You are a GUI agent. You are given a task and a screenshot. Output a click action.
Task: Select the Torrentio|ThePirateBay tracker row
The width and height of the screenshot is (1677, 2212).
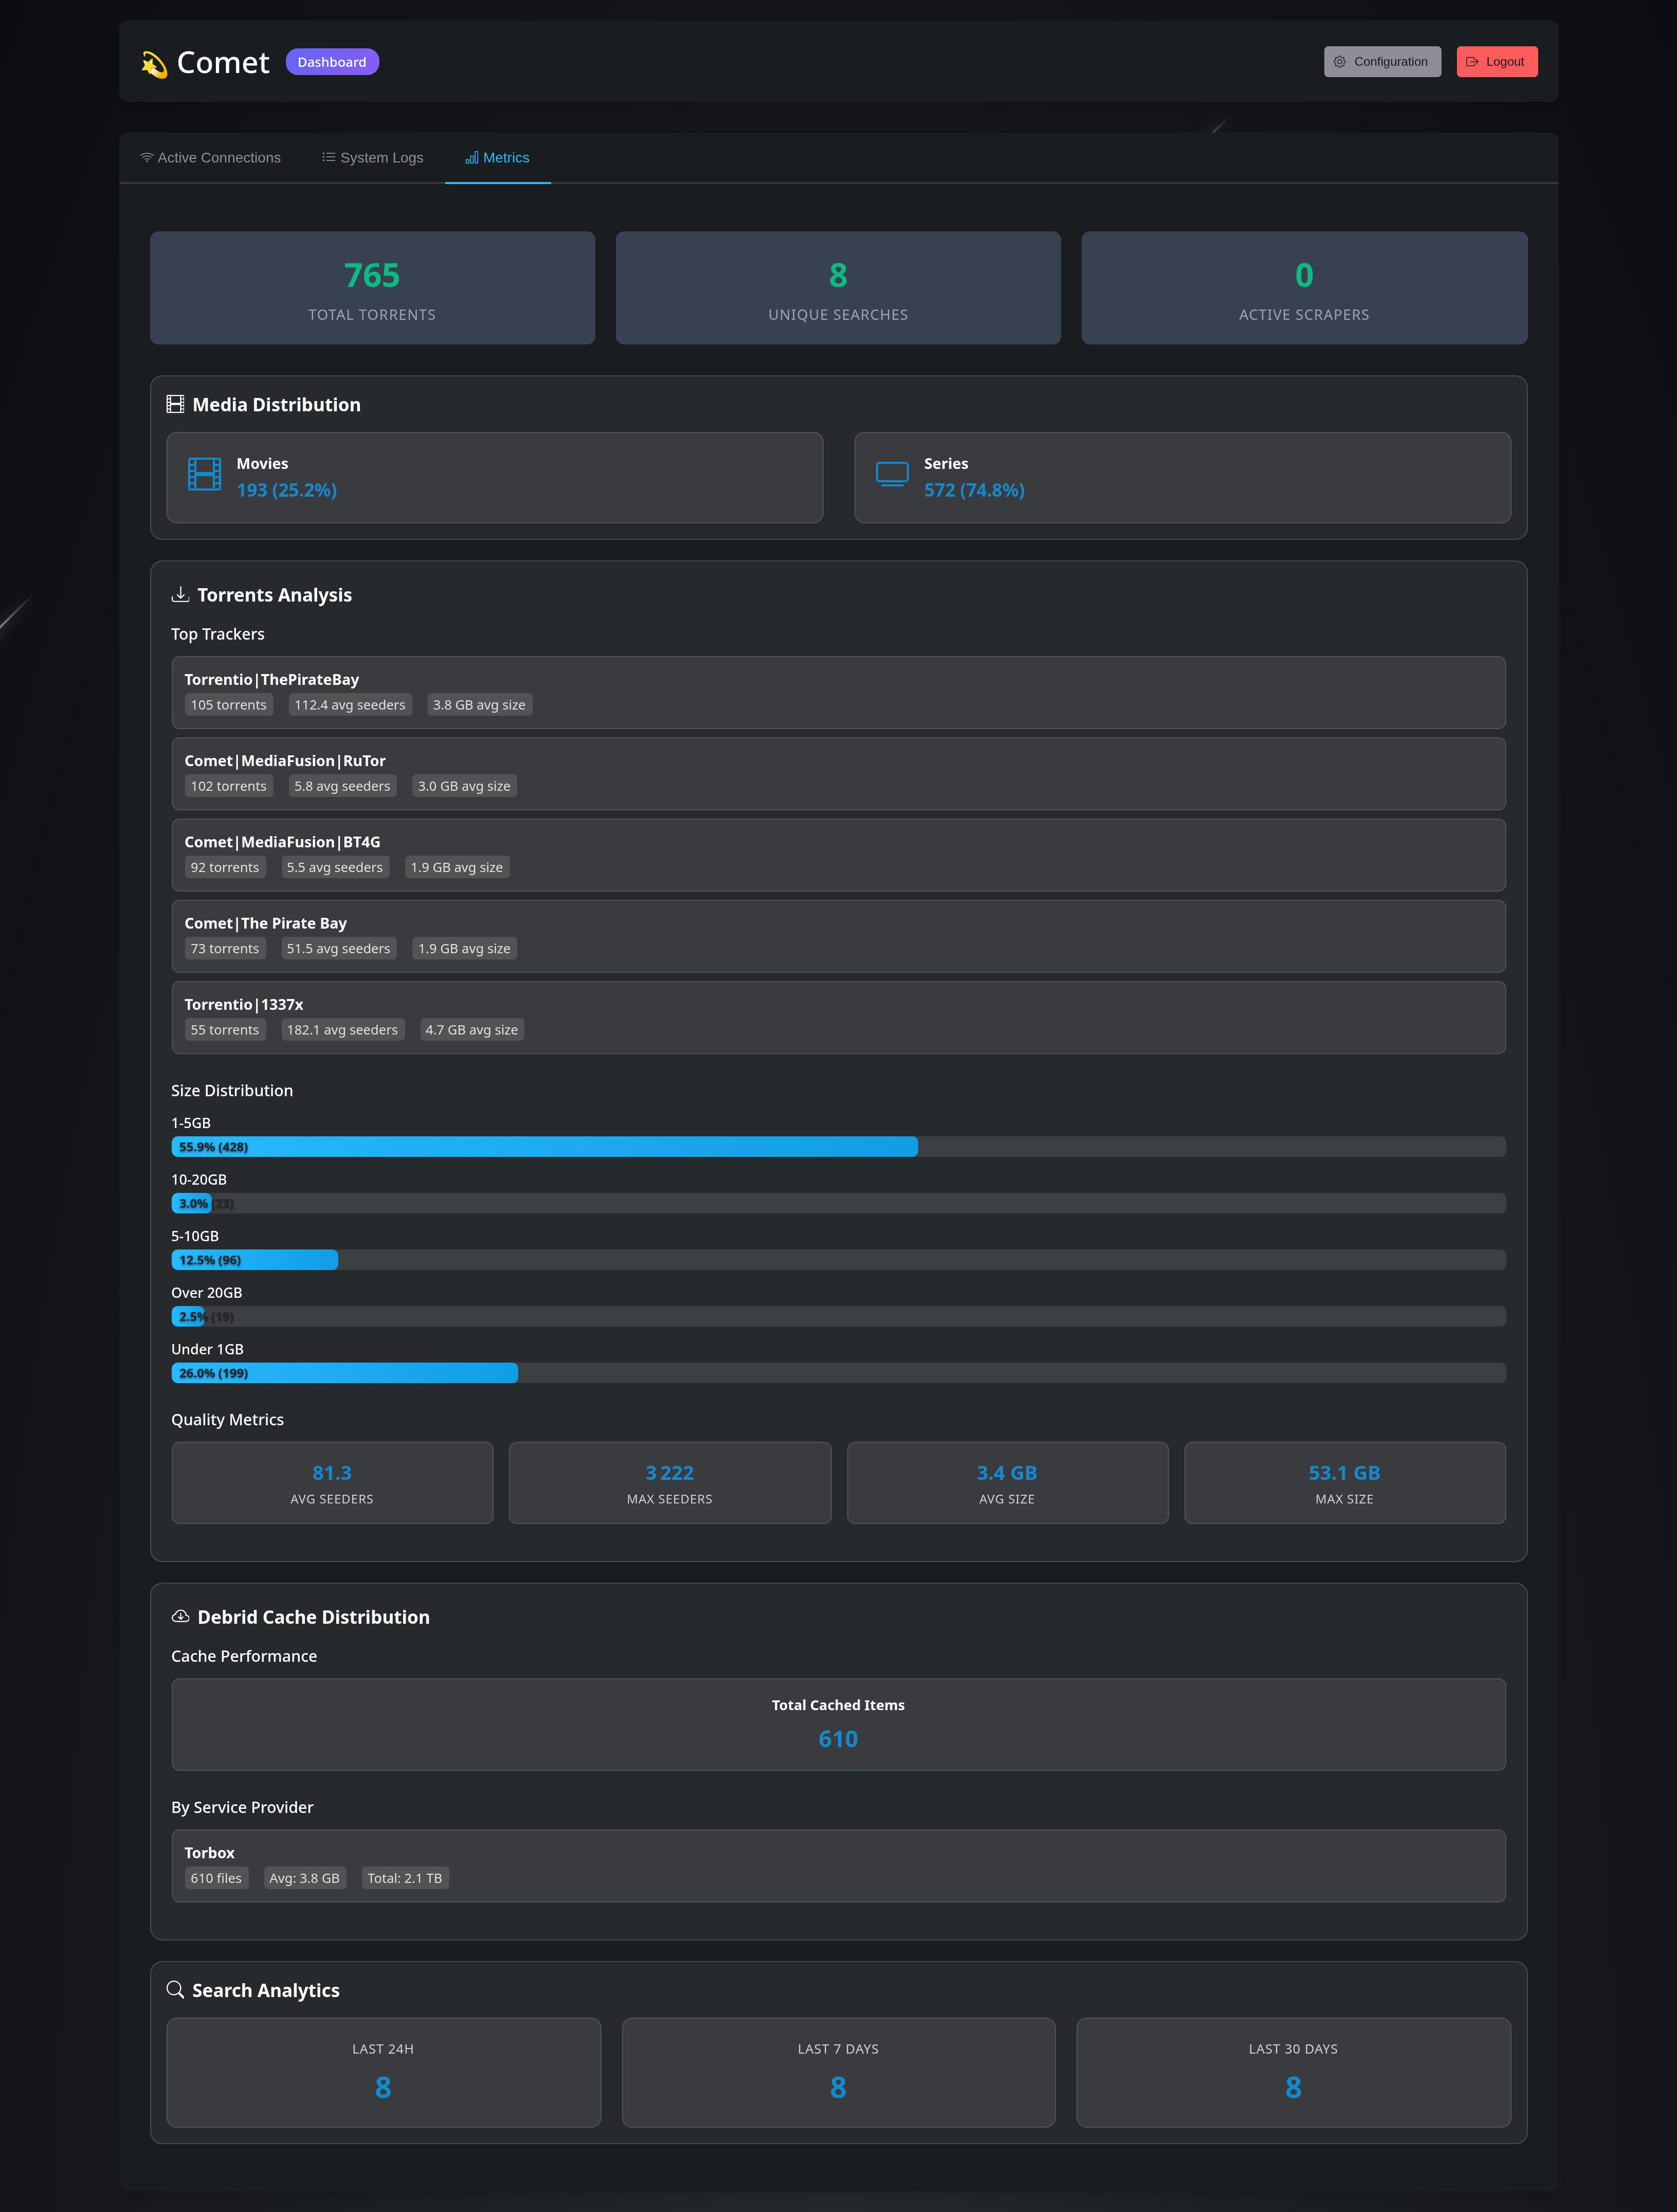838,692
